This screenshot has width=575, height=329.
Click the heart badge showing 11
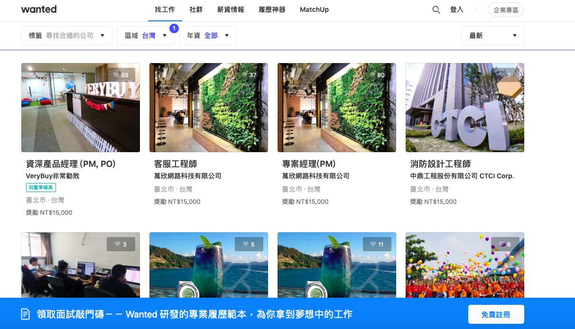tap(377, 244)
